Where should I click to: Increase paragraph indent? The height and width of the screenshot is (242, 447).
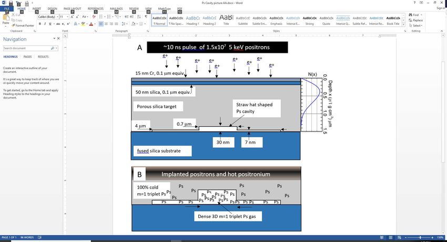point(131,17)
